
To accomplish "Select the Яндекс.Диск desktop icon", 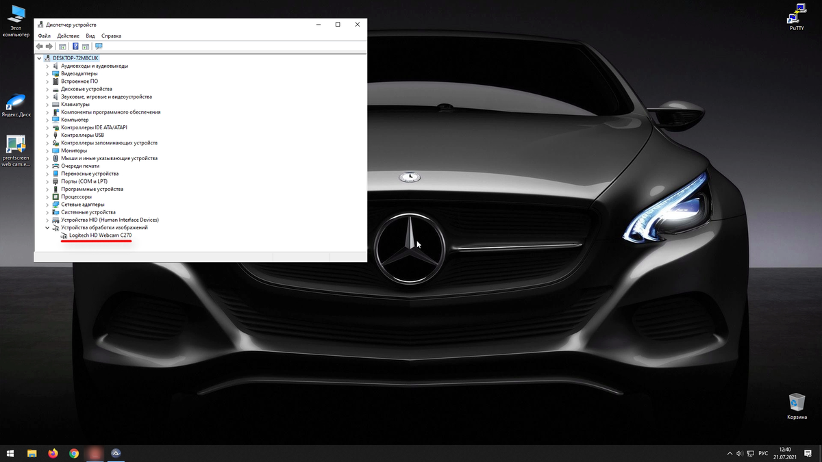I will pos(16,106).
